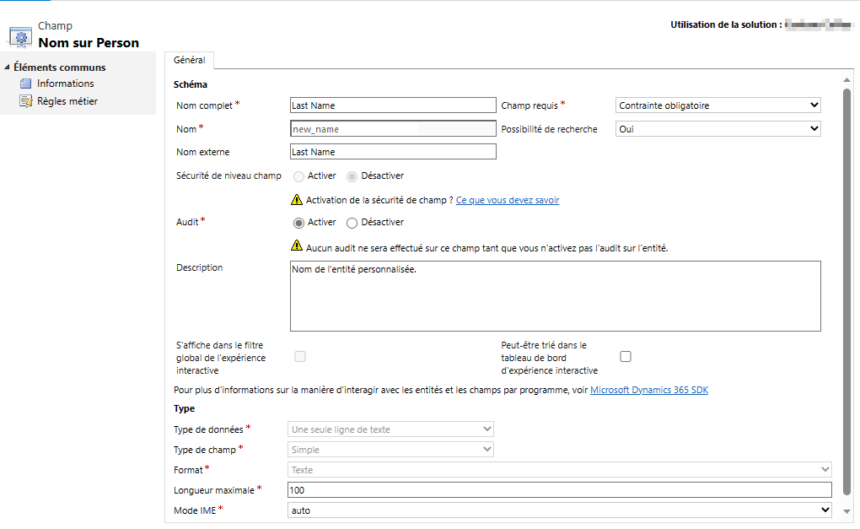
Task: Select Désactiver radio button for Audit
Action: pyautogui.click(x=352, y=223)
